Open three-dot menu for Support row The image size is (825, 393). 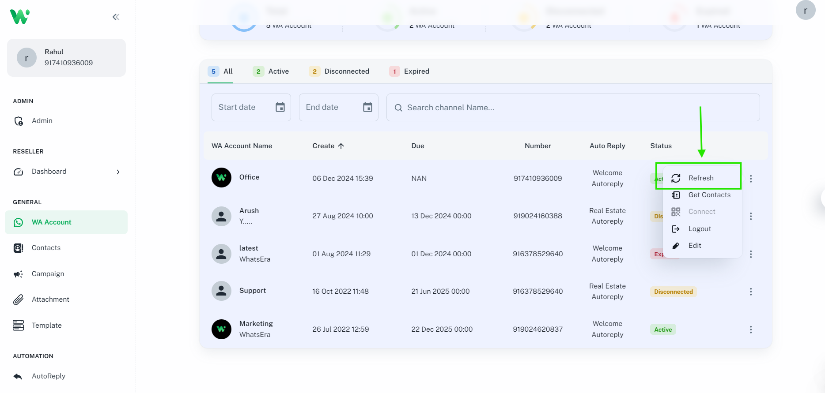[750, 292]
